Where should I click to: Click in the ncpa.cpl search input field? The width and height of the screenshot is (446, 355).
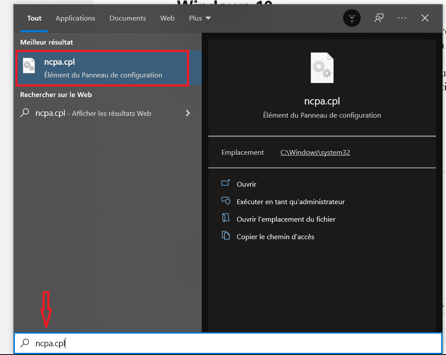tap(228, 343)
